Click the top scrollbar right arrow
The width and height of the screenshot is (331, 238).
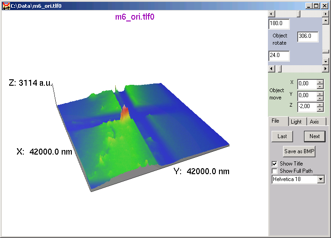325,14
